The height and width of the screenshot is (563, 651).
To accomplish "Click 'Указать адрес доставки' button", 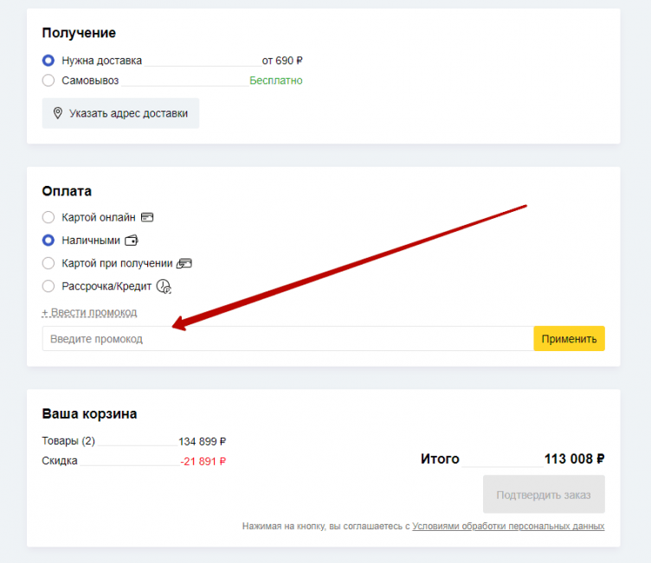I will point(120,113).
